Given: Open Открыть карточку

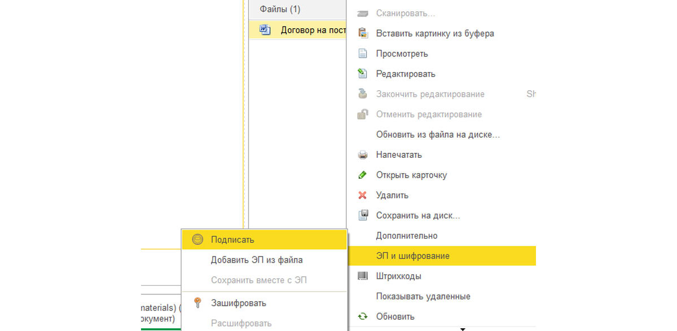Looking at the screenshot, I should pos(441,175).
